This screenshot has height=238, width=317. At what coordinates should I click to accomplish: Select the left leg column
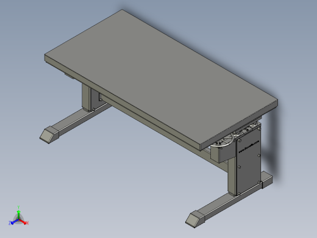[86, 98]
